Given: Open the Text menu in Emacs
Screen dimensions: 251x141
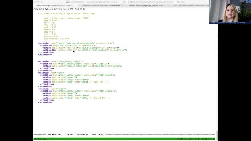Looking at the screenshot, I should click(x=77, y=9).
